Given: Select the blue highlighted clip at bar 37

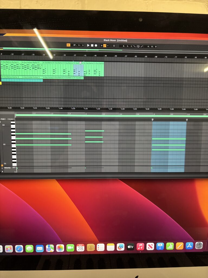Looking at the screenshot, I should pos(78,69).
